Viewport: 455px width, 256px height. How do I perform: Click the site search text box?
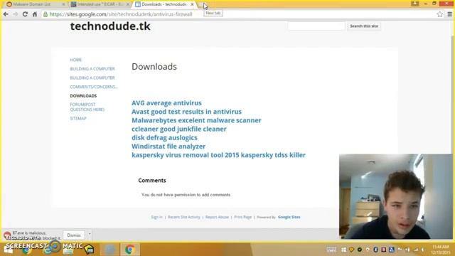(x=316, y=26)
